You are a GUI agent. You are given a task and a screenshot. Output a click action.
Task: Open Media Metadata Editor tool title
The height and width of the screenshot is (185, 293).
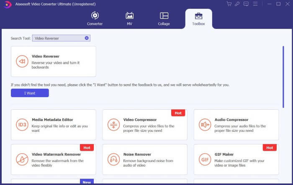52,120
